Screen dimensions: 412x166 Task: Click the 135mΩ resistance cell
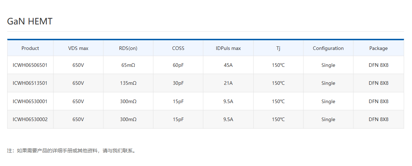coord(128,83)
